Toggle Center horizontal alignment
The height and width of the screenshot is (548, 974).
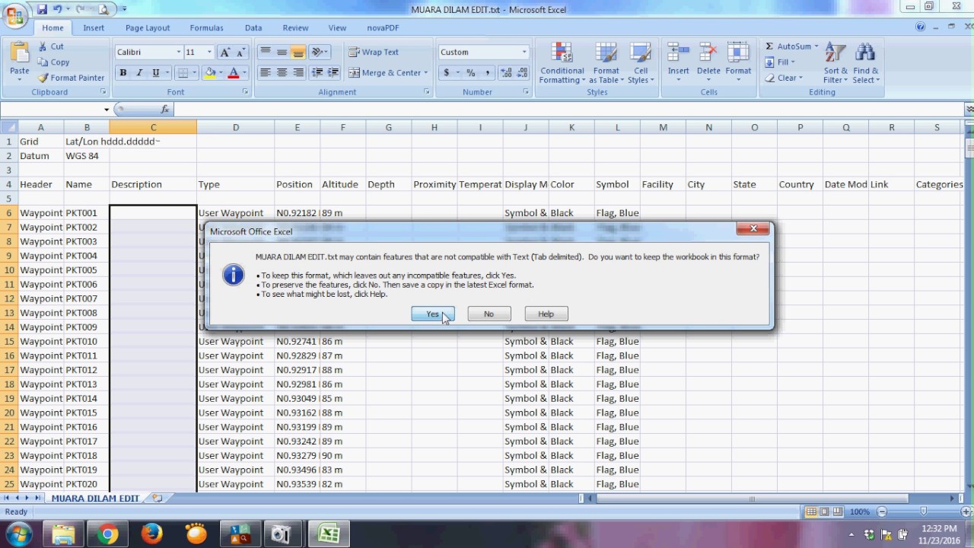point(282,73)
